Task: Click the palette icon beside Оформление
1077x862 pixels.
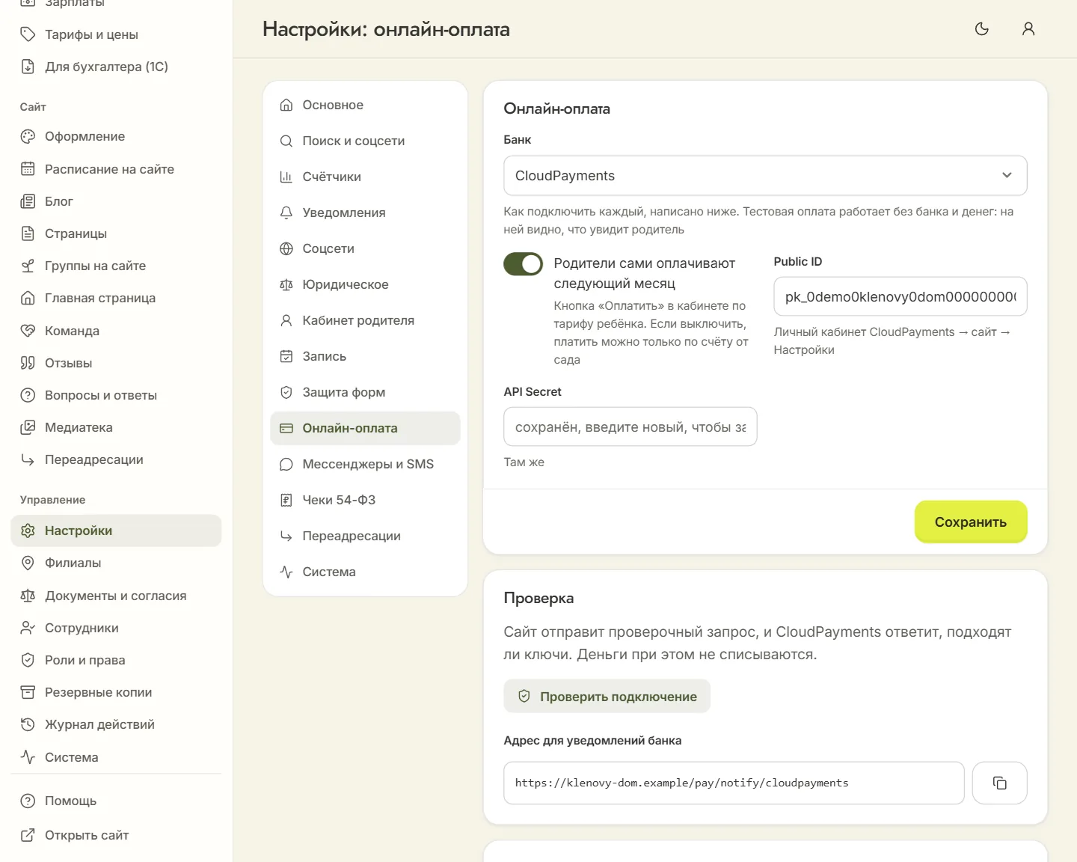Action: (x=28, y=136)
